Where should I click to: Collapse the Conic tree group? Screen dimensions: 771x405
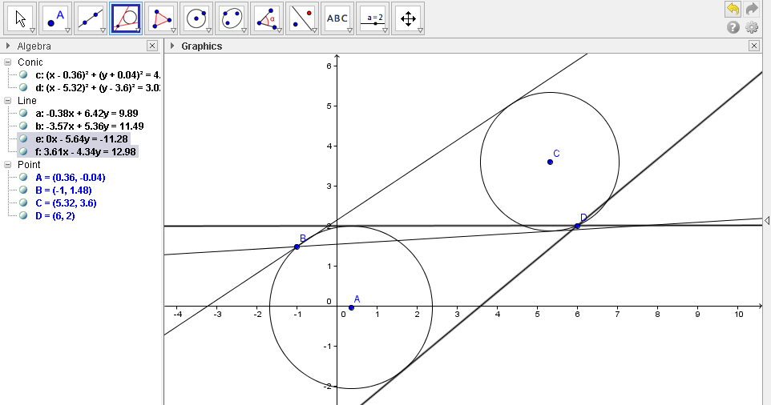tap(8, 62)
